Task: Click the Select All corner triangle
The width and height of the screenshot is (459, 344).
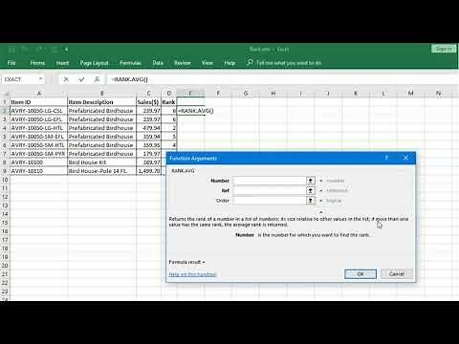Action: coord(6,94)
